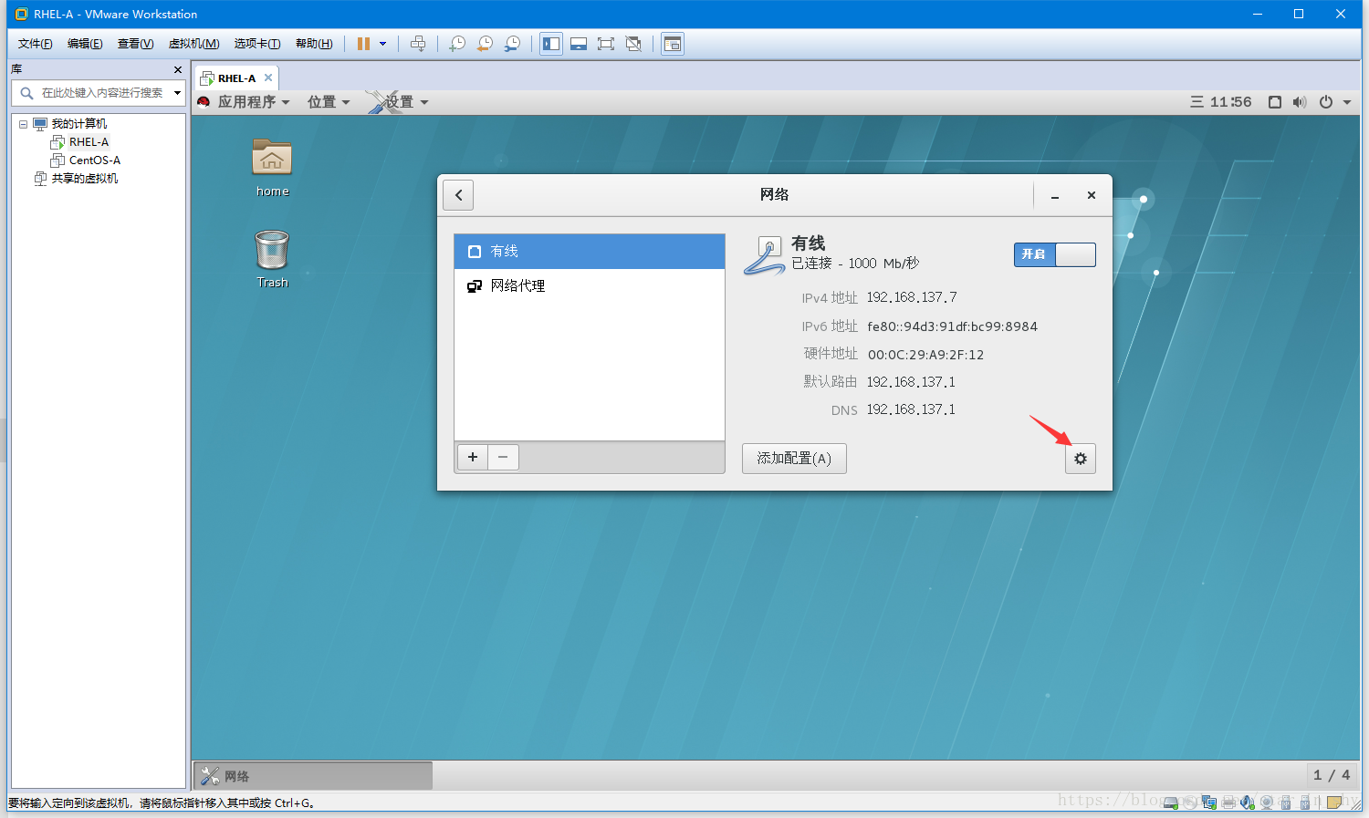Open the message log note icon in status bar
The height and width of the screenshot is (818, 1369).
[1334, 802]
